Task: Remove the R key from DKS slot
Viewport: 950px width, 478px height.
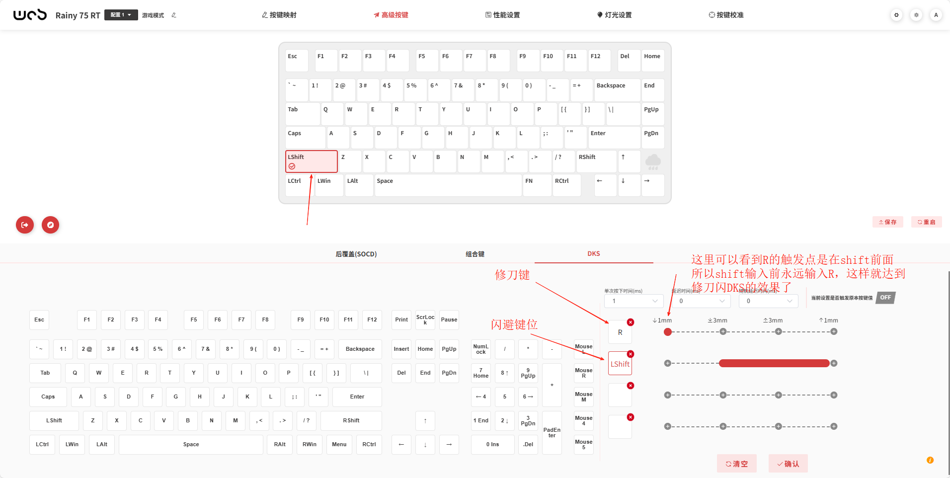Action: pyautogui.click(x=631, y=322)
